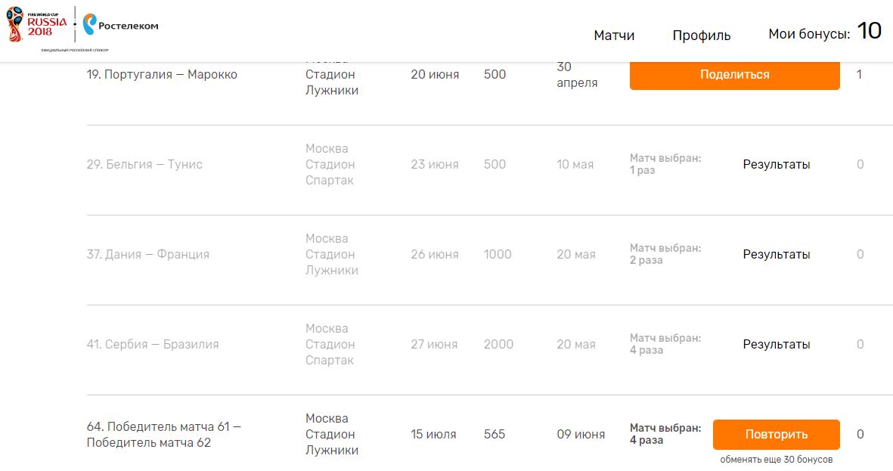View Результаты for Дания — Франция

click(776, 254)
